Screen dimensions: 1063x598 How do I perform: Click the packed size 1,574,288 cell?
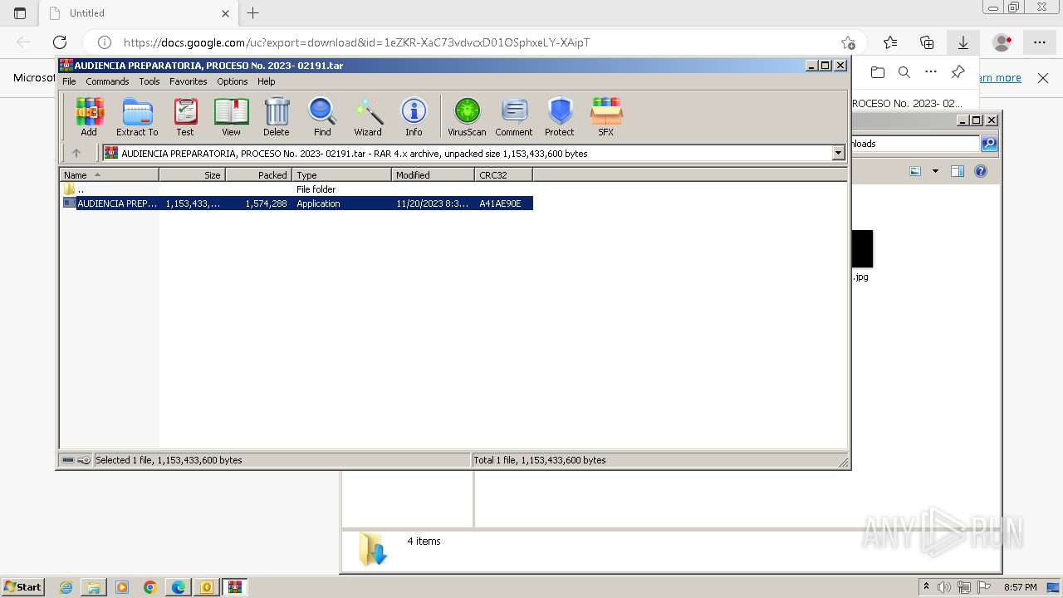coord(266,203)
